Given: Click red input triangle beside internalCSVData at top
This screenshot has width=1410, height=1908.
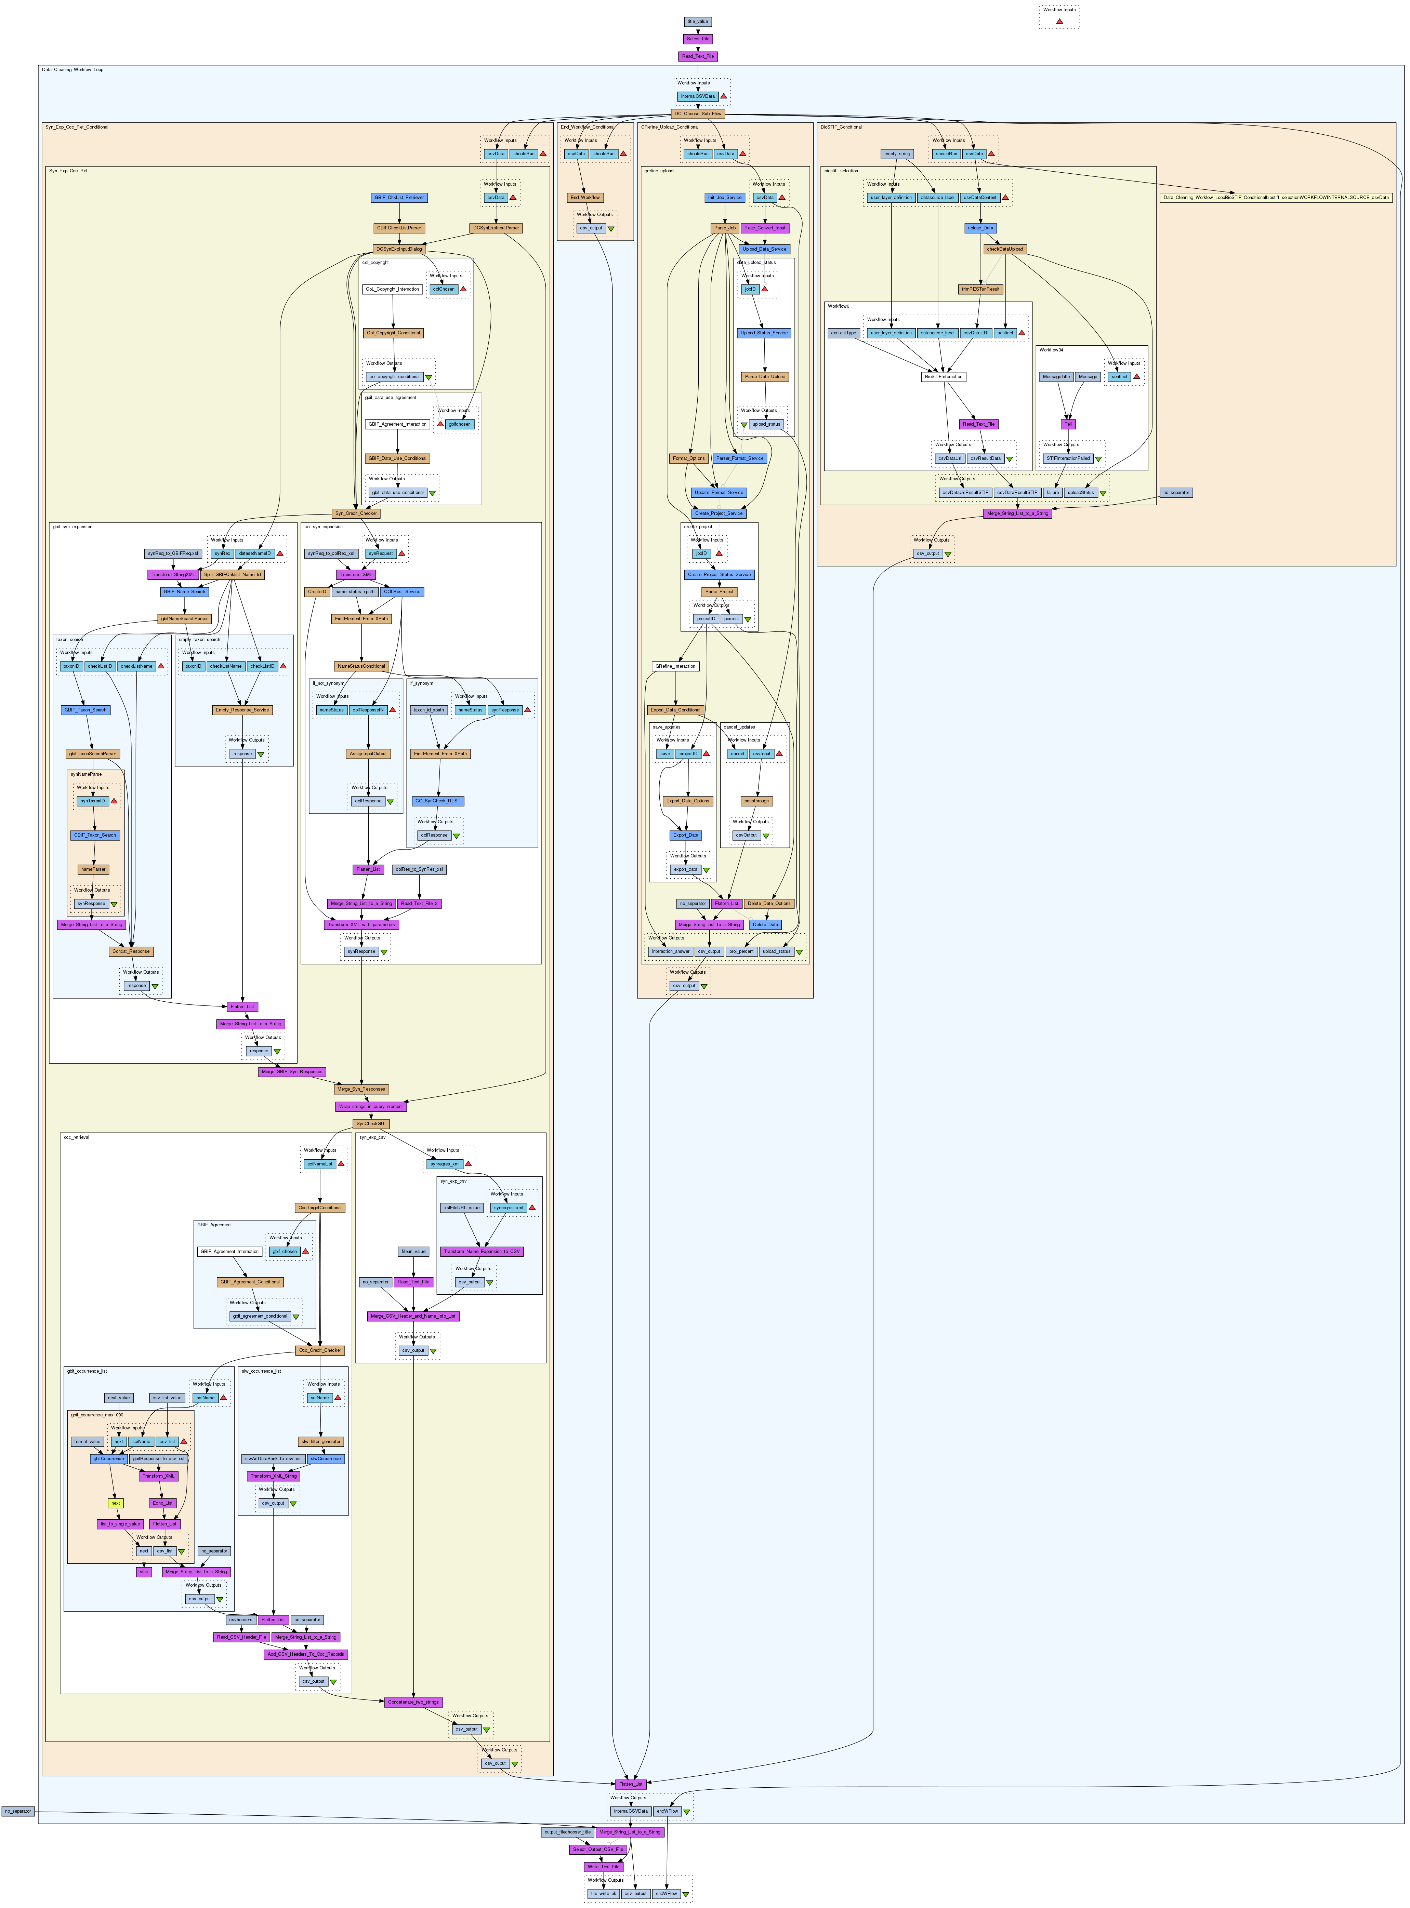Looking at the screenshot, I should pos(724,96).
